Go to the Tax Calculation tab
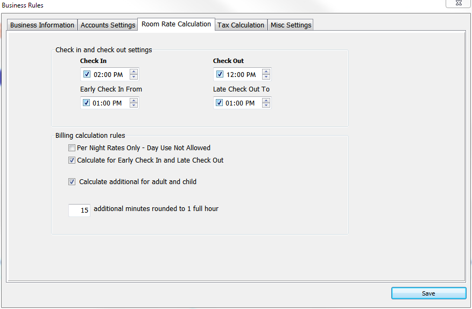The width and height of the screenshot is (472, 309). click(241, 25)
